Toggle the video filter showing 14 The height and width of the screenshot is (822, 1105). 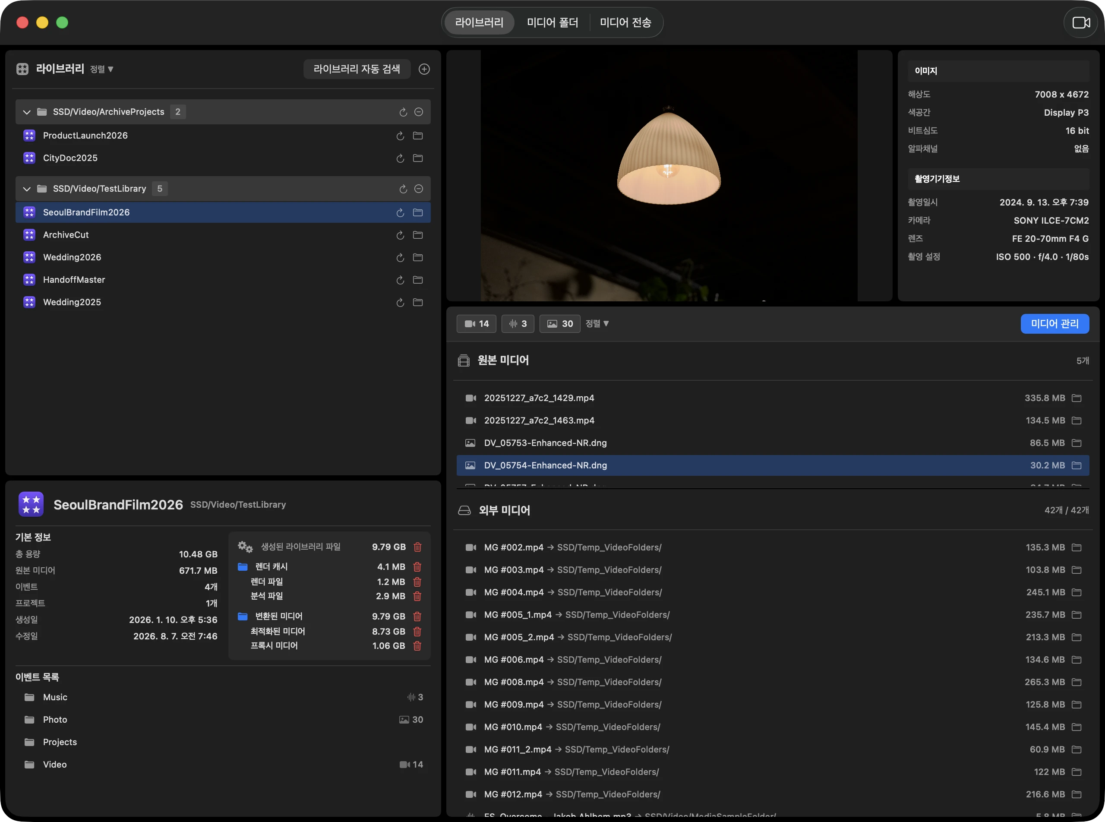click(476, 324)
